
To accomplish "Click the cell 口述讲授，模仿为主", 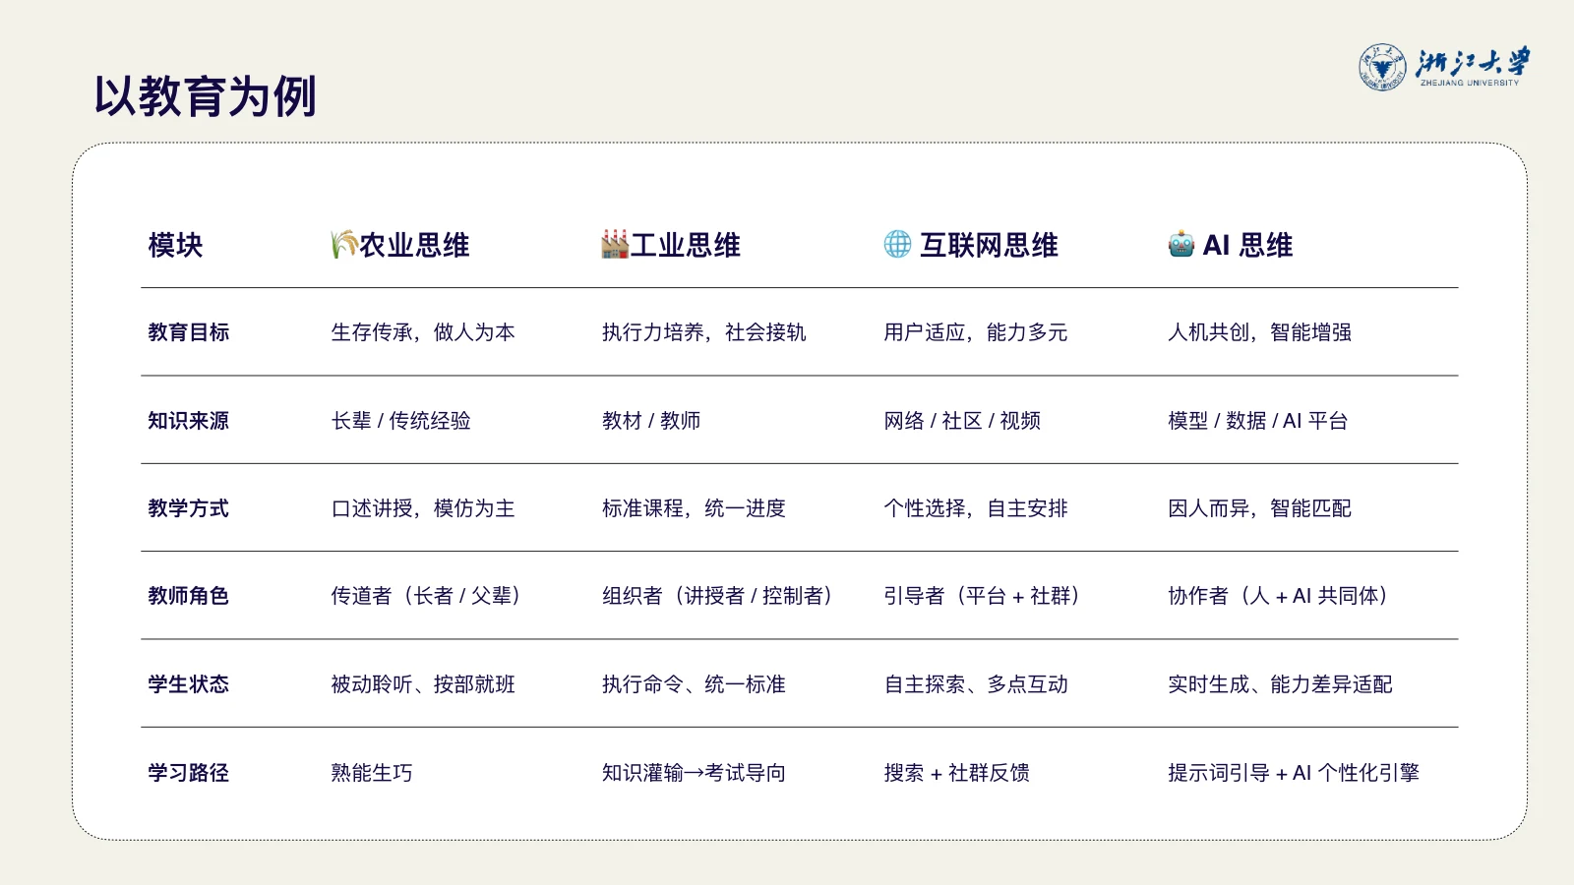I will (x=423, y=508).
